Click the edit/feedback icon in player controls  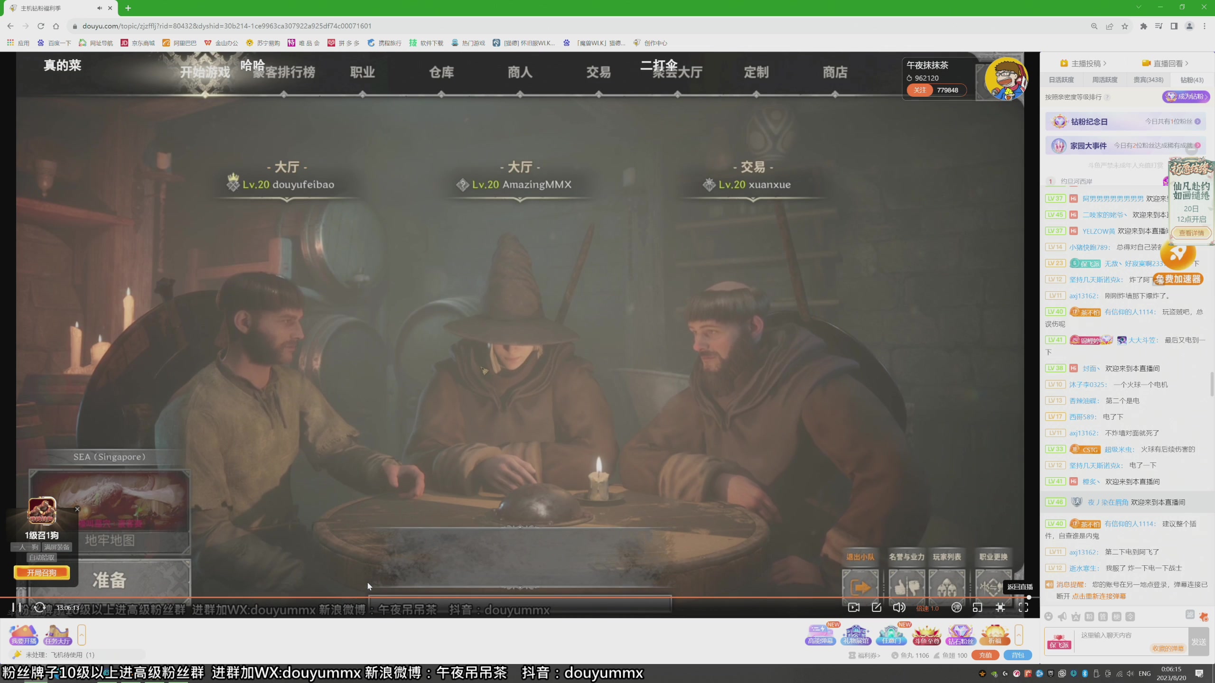click(876, 608)
